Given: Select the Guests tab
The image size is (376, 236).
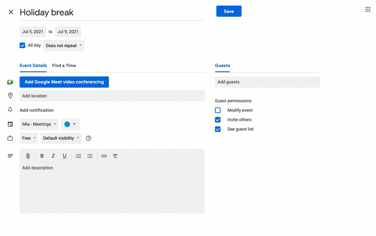Looking at the screenshot, I should point(223,66).
